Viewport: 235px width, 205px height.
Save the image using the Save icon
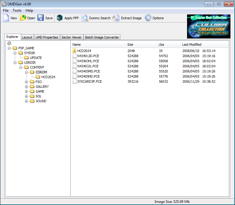click(x=41, y=18)
